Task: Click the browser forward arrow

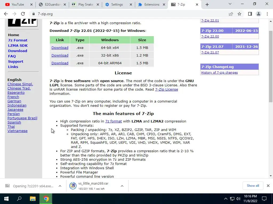Action: 14,14
